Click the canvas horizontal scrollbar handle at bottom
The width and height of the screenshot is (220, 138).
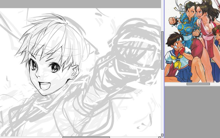pos(86,137)
